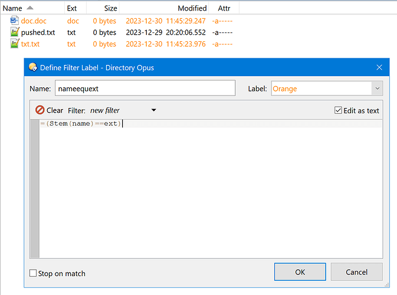Click the Attr column header
This screenshot has width=397, height=295.
point(224,8)
